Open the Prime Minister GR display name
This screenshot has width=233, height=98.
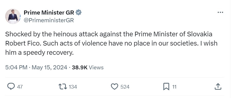point(49,13)
